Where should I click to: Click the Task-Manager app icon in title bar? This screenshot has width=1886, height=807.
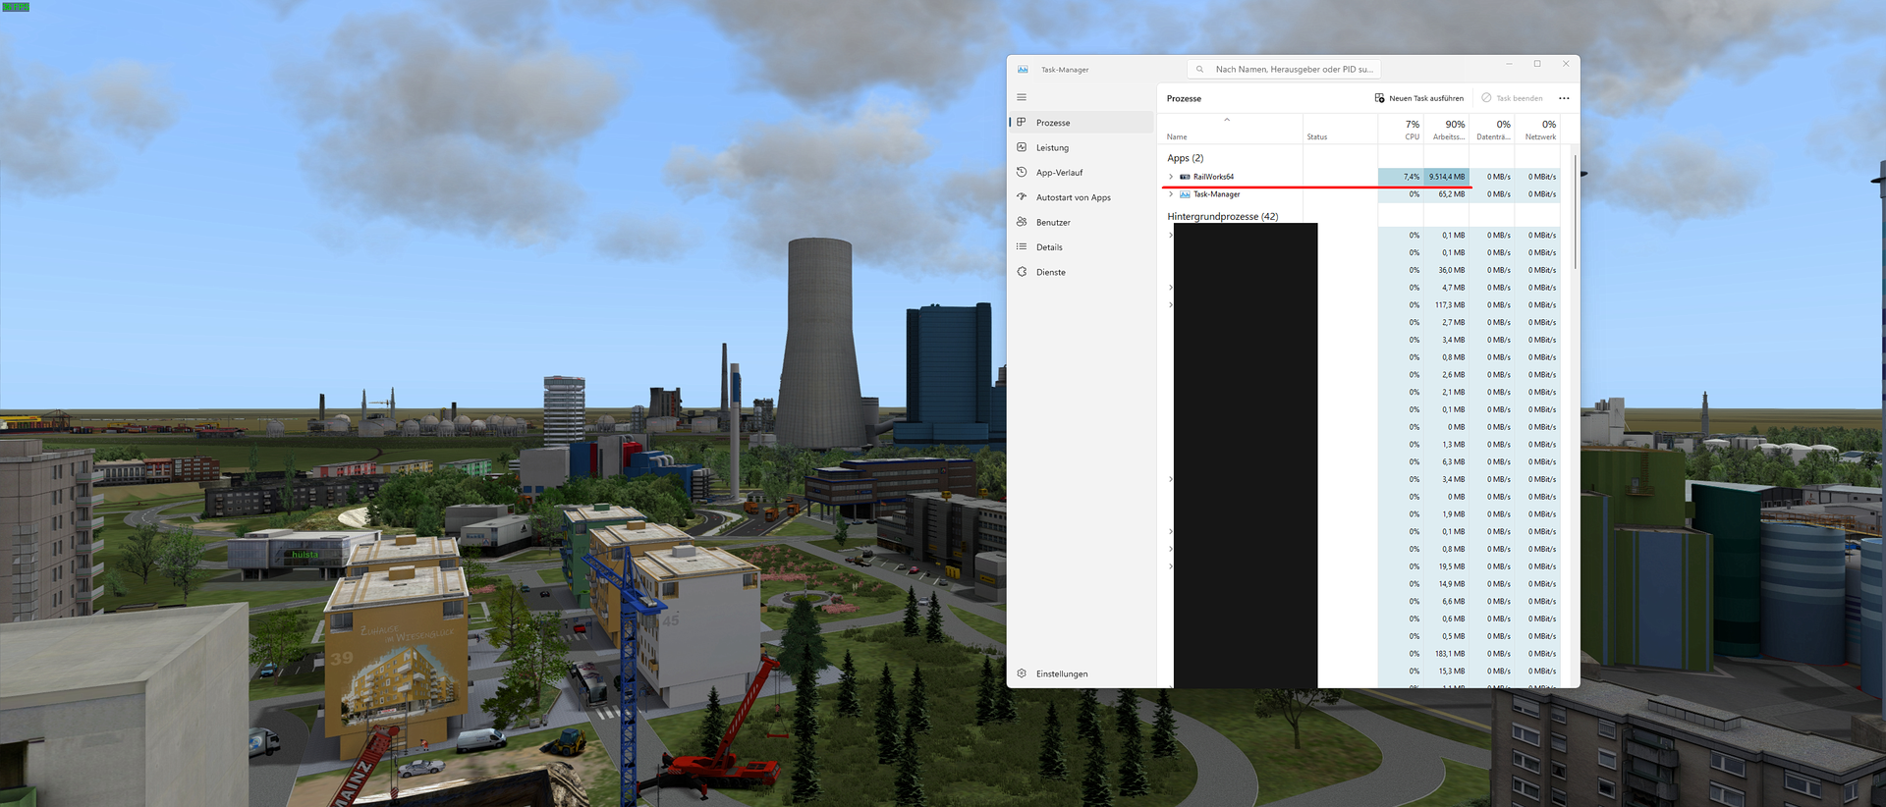click(x=1023, y=70)
